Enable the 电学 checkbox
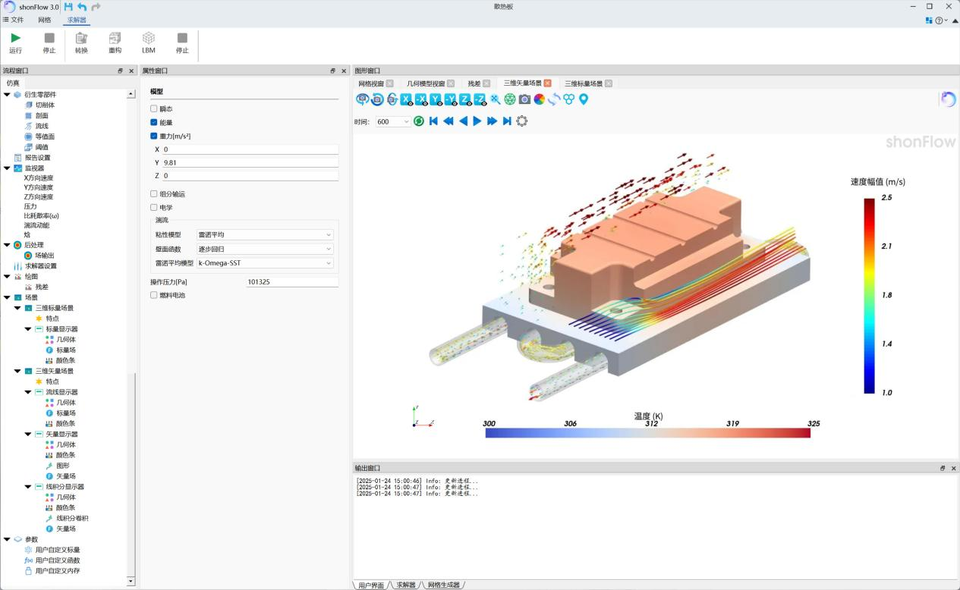Screen dimensions: 960x590 [154, 207]
